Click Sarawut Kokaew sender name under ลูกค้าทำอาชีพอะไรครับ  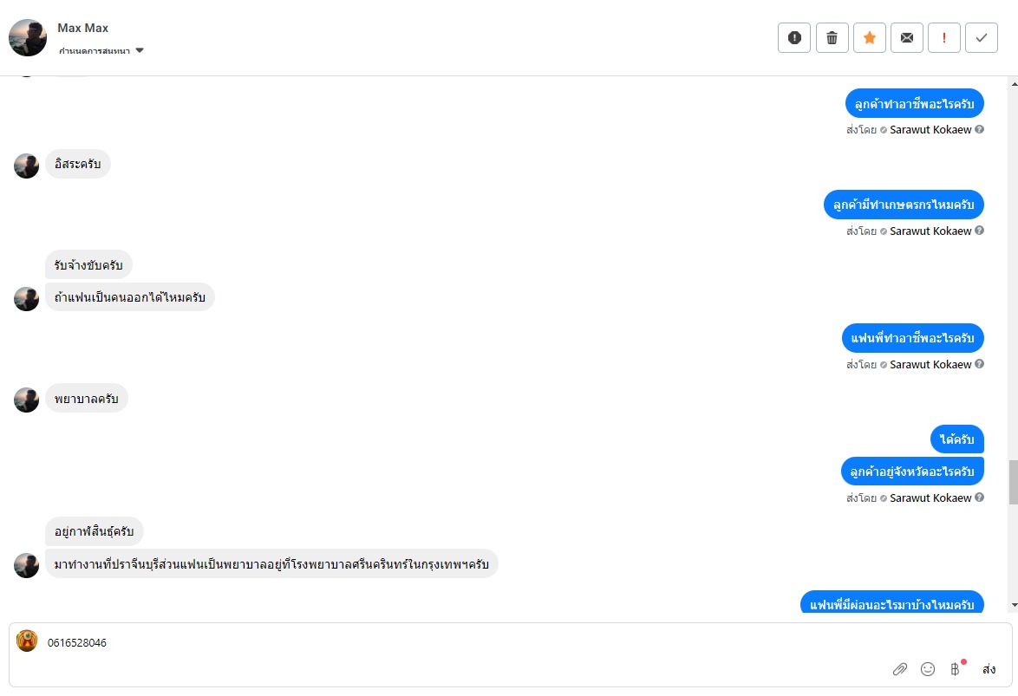(930, 130)
